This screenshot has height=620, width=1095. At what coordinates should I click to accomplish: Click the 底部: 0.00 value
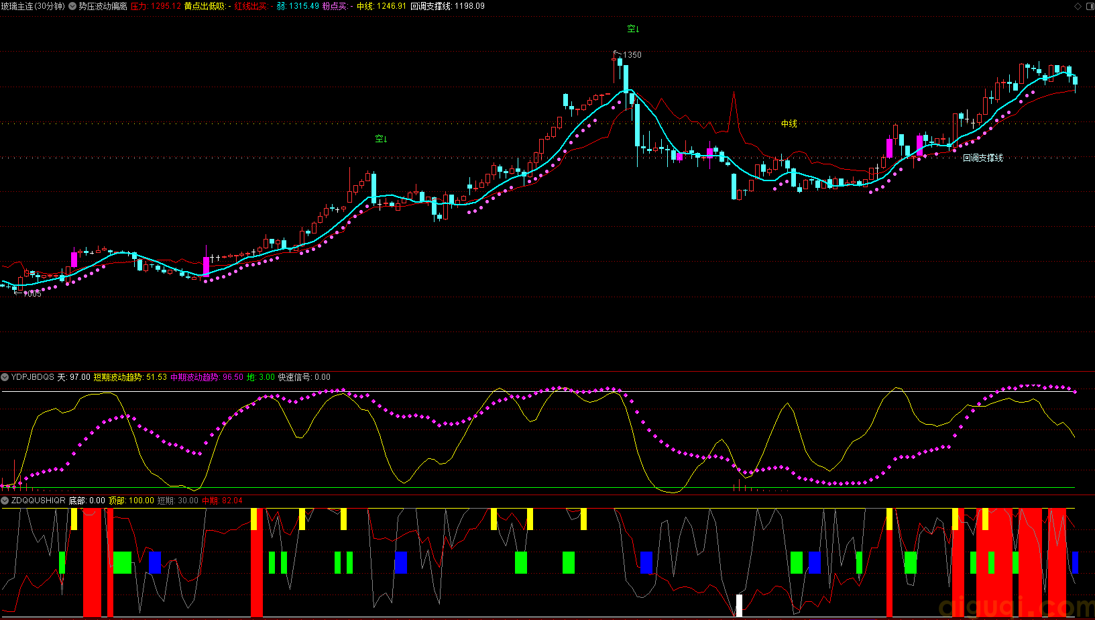coord(87,501)
